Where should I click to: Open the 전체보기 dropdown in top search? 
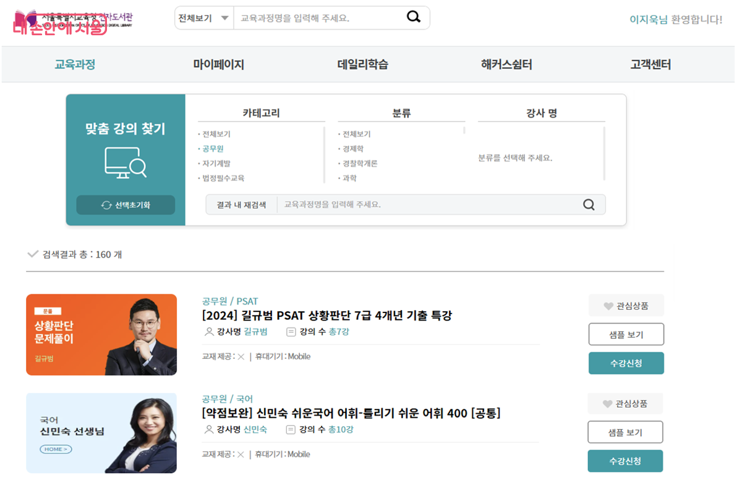pyautogui.click(x=203, y=19)
